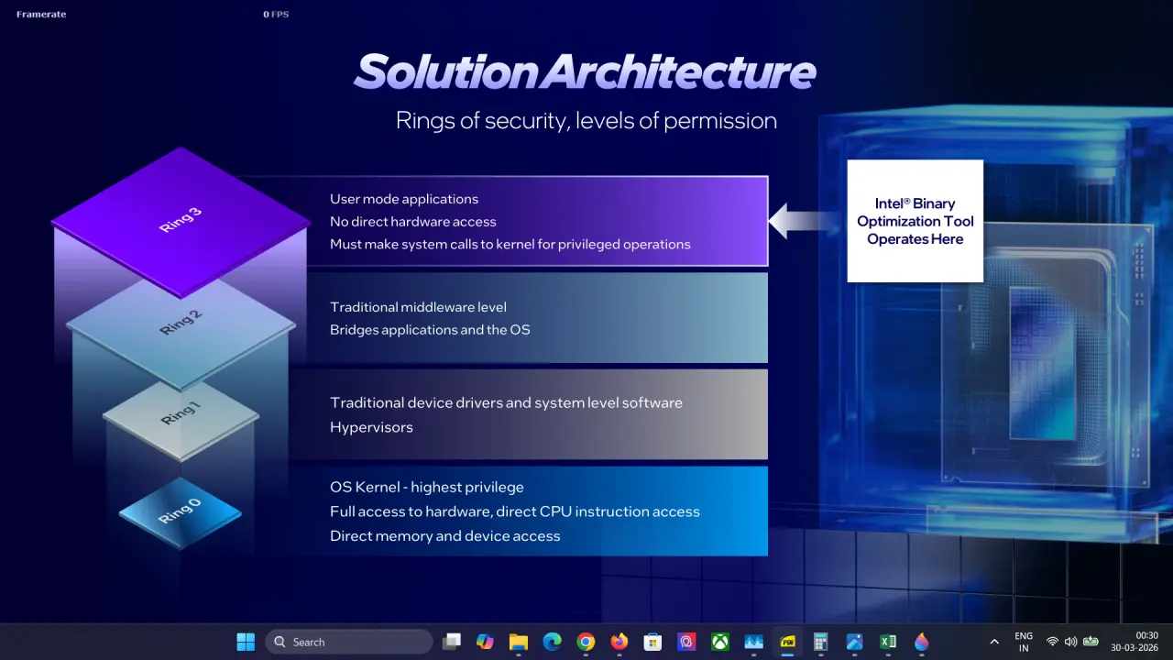Click 'Rings of security, levels of permission' subtitle
The height and width of the screenshot is (660, 1173).
tap(586, 120)
